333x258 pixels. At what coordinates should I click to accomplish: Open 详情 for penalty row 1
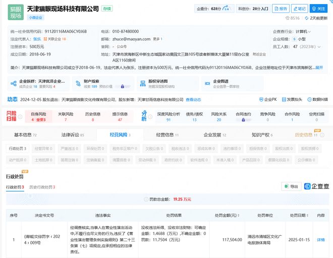coord(321,240)
